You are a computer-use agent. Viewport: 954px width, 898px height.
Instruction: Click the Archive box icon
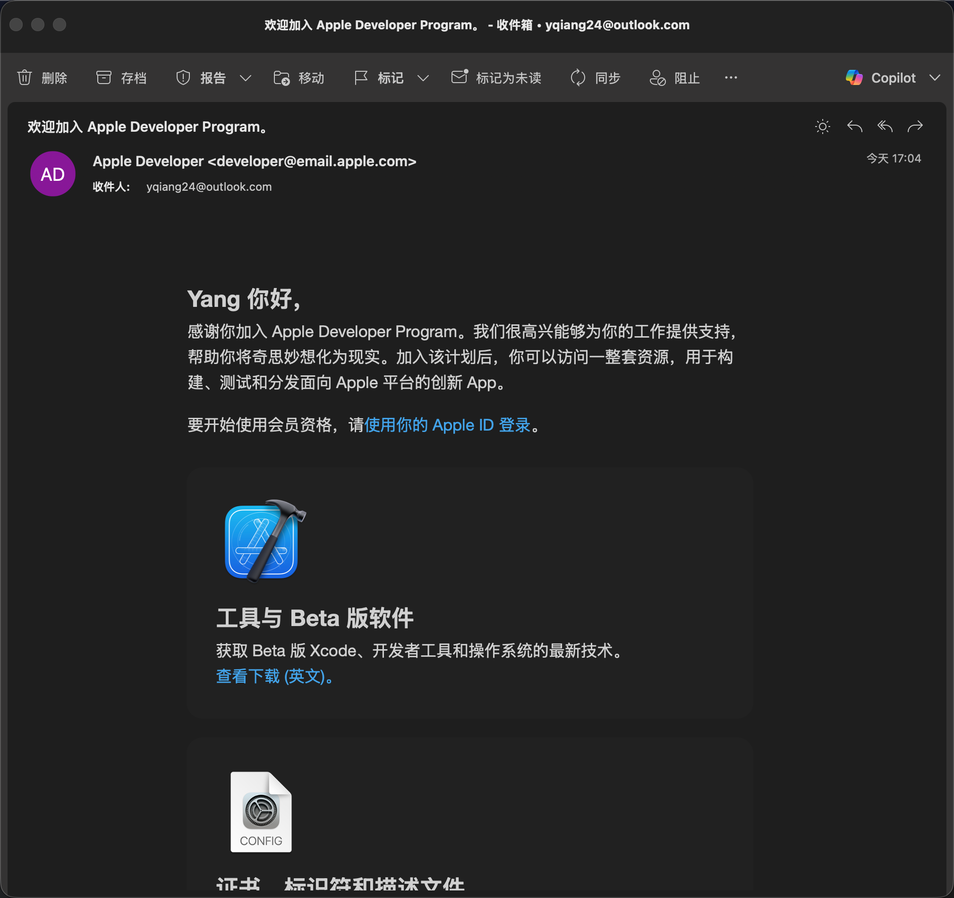[x=103, y=78]
